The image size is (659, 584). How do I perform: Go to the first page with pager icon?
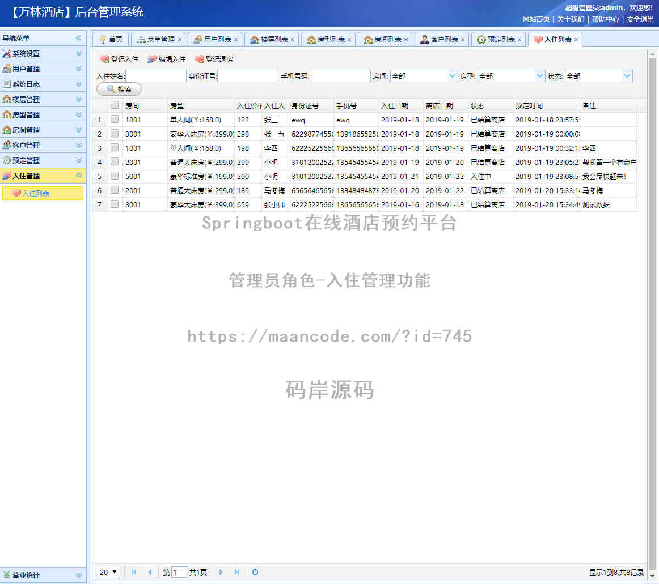click(x=134, y=572)
